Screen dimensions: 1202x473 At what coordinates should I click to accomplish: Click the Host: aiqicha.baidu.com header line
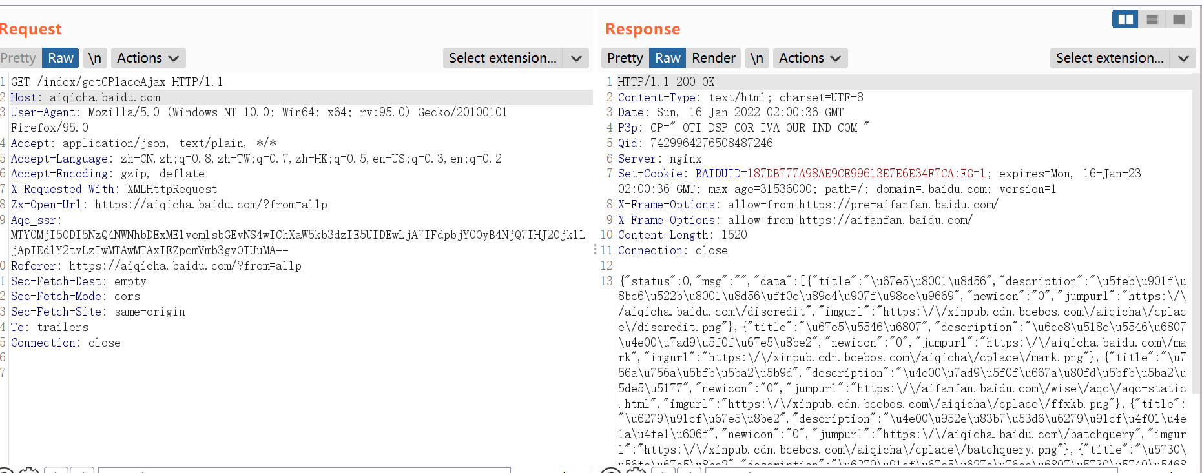coord(85,97)
